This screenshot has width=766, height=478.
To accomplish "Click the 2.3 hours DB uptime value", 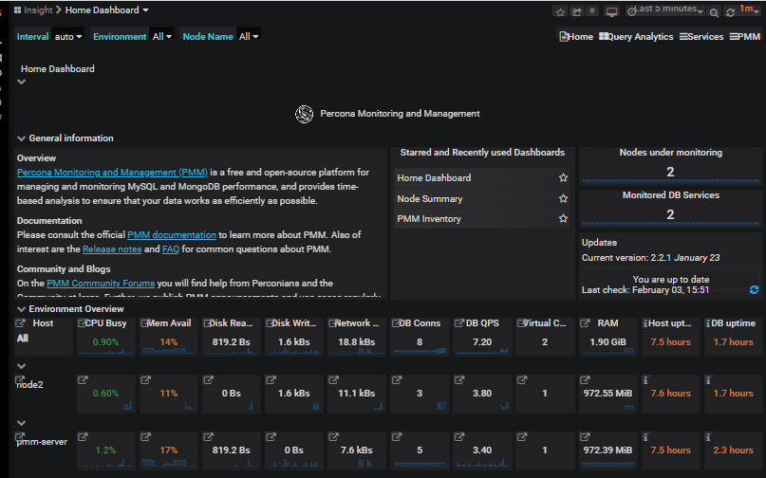I will [734, 450].
